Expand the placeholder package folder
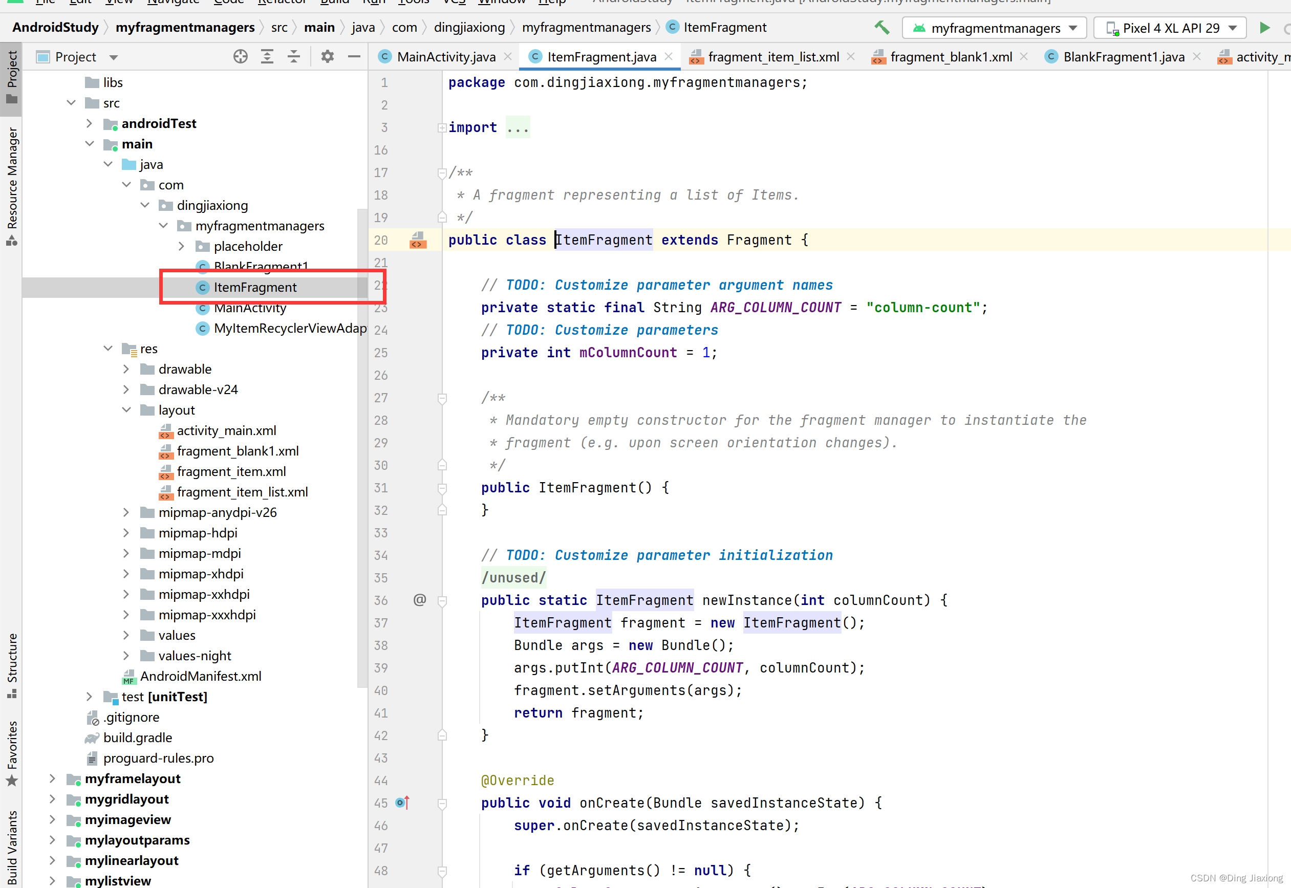The image size is (1291, 888). (x=181, y=246)
